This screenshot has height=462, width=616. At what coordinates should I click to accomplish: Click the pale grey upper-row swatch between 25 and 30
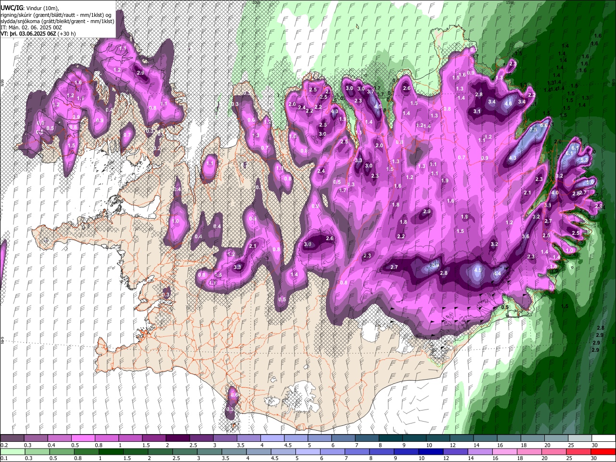579,438
